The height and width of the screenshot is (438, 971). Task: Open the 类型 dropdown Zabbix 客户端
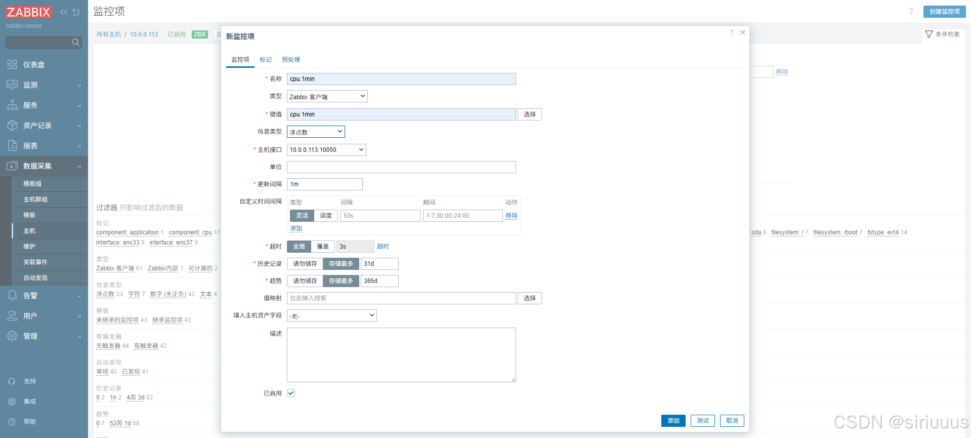pyautogui.click(x=327, y=96)
